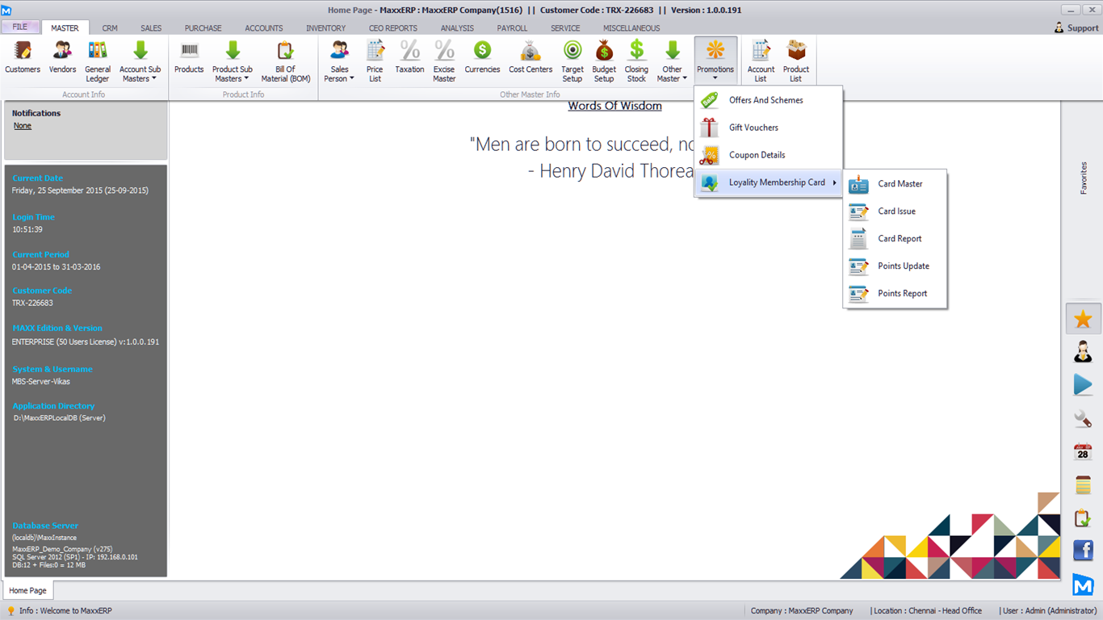Open the Currencies icon
The image size is (1103, 620).
[x=482, y=59]
